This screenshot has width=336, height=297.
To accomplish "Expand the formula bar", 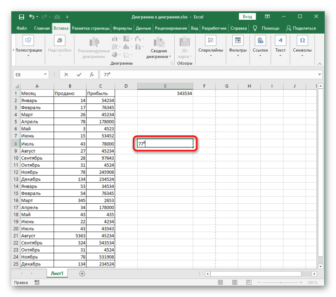I will (320, 74).
